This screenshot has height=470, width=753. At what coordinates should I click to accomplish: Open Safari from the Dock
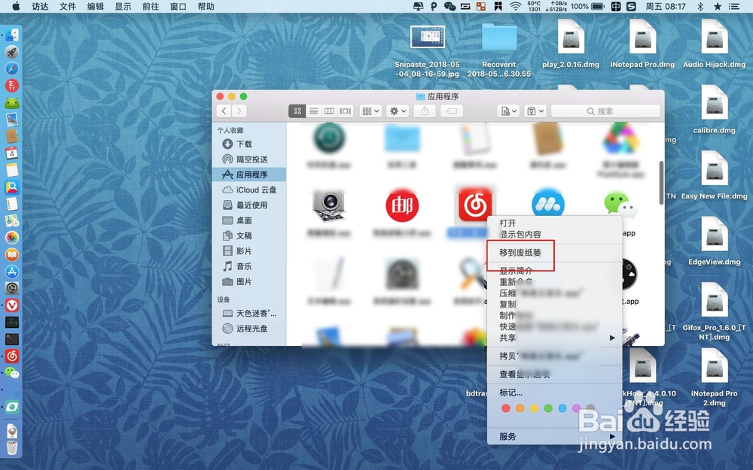12,68
